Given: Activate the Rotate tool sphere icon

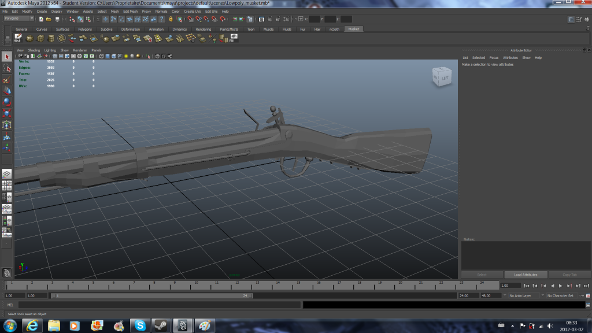Looking at the screenshot, I should point(7,102).
